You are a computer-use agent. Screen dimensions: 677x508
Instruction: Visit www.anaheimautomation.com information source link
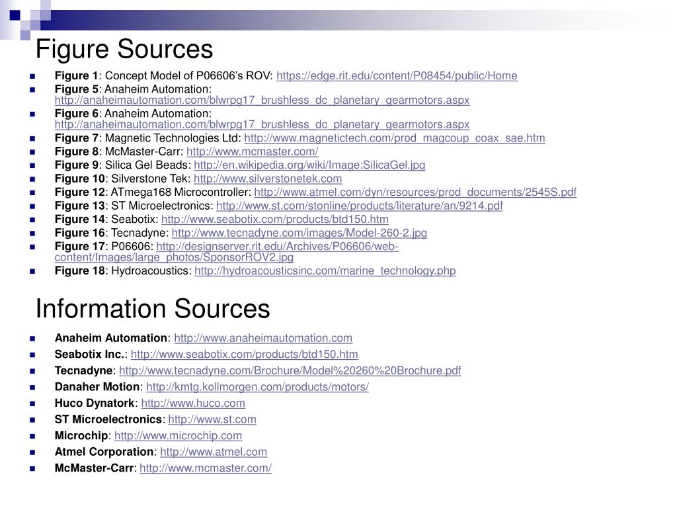[x=263, y=338]
